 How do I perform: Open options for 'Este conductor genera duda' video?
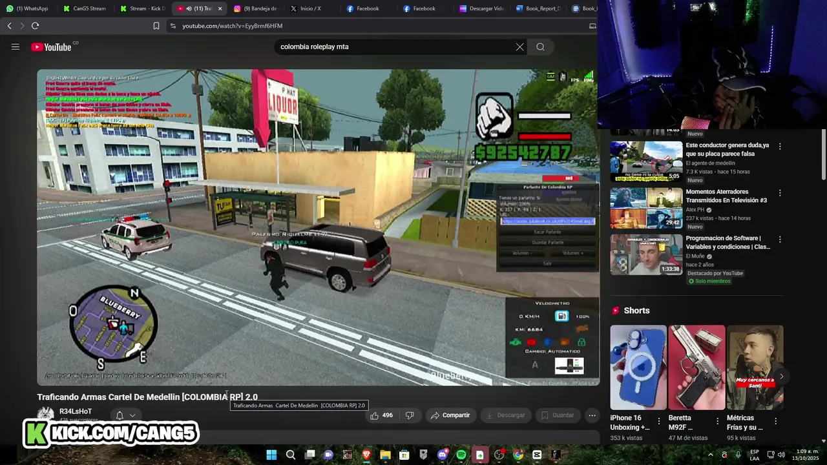click(x=780, y=147)
